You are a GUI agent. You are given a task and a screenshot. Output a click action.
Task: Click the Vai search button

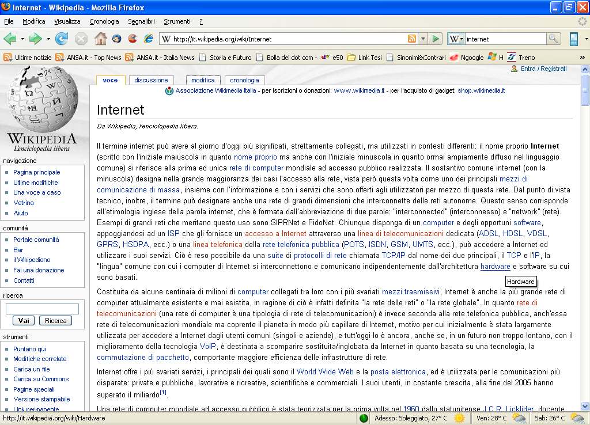coord(24,320)
